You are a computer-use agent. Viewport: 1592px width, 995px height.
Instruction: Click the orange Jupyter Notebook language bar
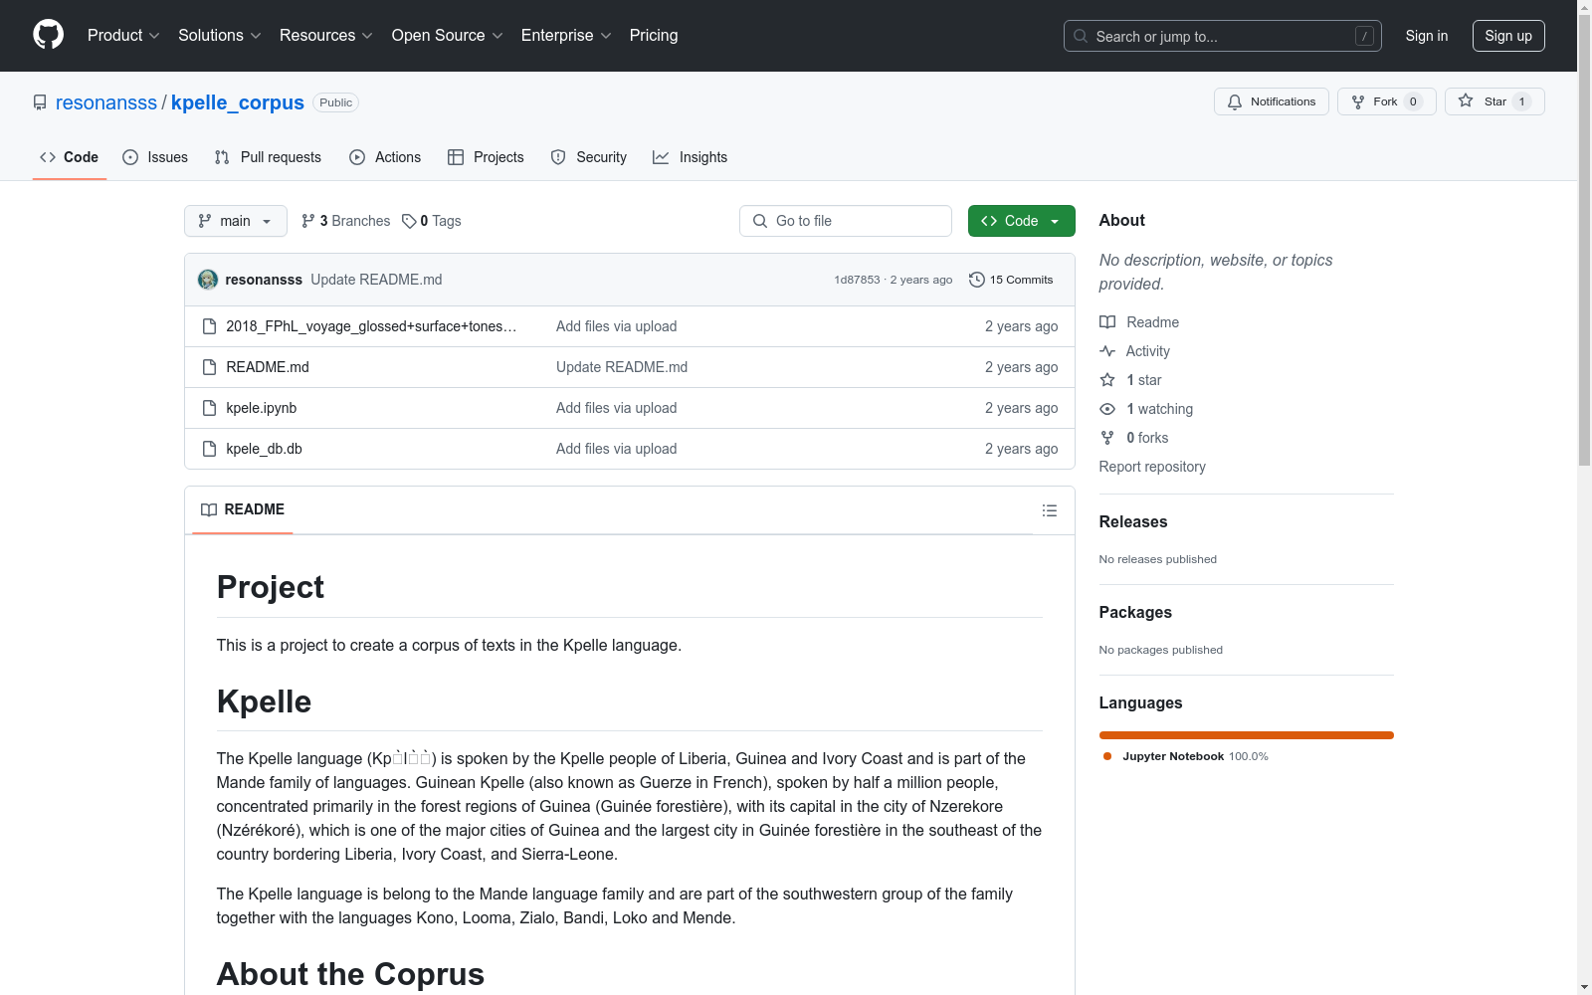(x=1247, y=735)
